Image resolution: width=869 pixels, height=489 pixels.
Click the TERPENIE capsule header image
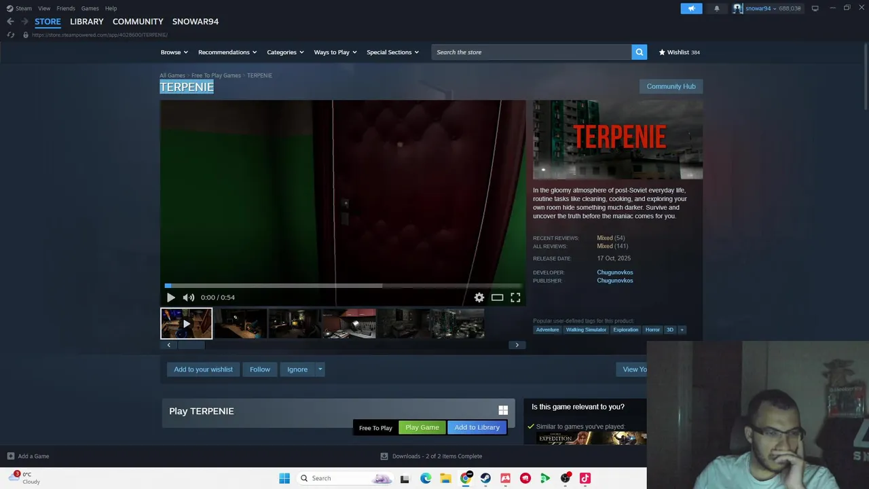(x=618, y=140)
